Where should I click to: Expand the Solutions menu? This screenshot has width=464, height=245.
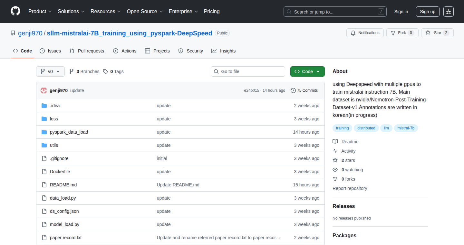click(71, 11)
